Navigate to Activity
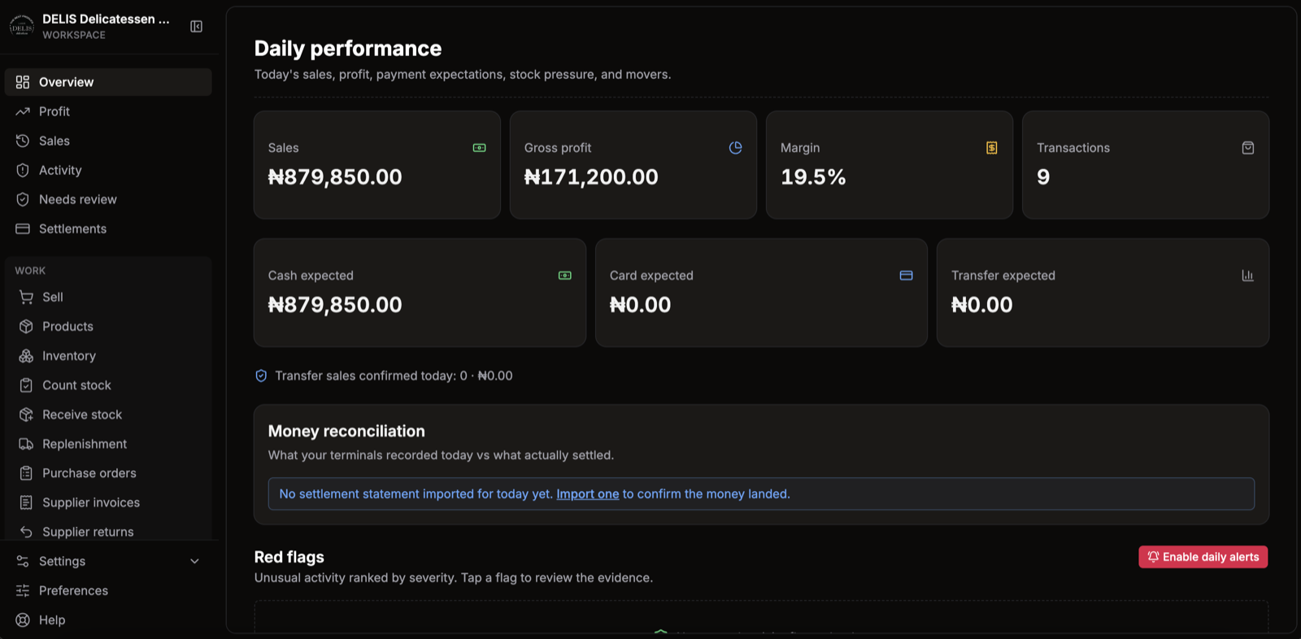Viewport: 1301px width, 639px height. pyautogui.click(x=108, y=170)
